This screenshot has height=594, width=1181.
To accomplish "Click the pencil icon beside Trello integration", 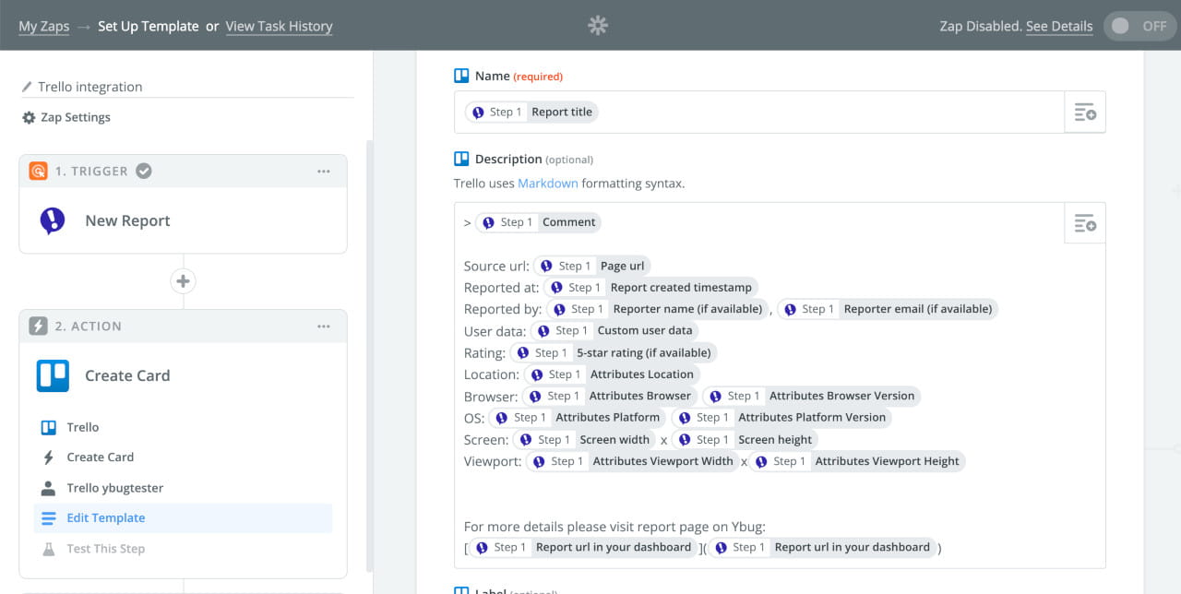I will coord(28,87).
